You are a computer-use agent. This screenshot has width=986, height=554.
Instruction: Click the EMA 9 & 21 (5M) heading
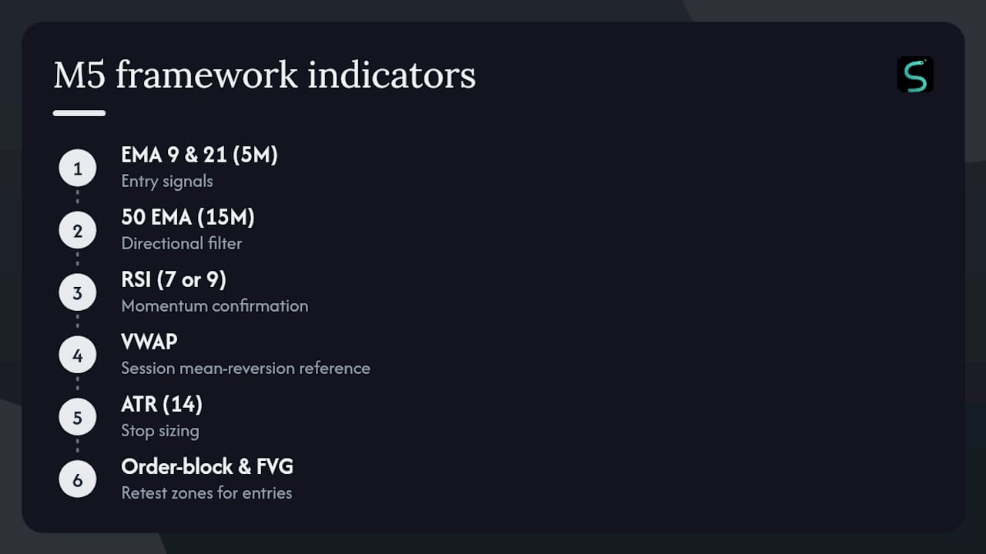click(200, 155)
